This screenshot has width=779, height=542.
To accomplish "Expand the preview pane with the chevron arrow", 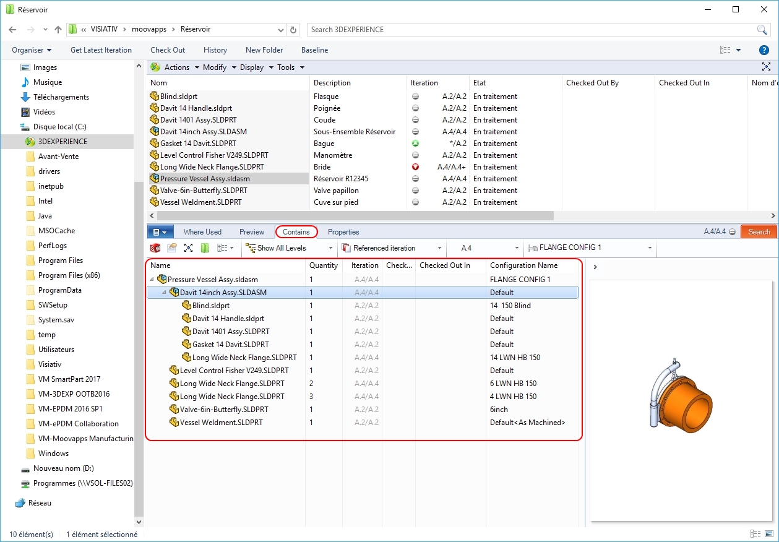I will coord(595,267).
